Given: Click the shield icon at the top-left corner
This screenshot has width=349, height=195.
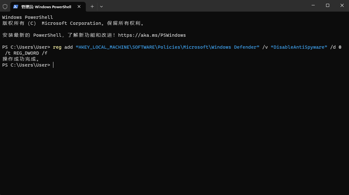Looking at the screenshot, I should pyautogui.click(x=5, y=6).
